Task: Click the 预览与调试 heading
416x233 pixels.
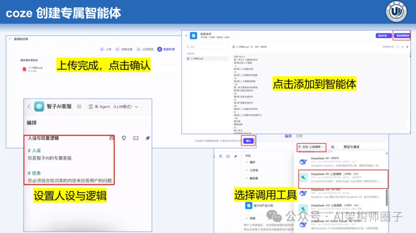Action: point(351,147)
